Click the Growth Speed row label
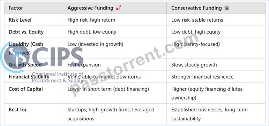 click(25, 65)
